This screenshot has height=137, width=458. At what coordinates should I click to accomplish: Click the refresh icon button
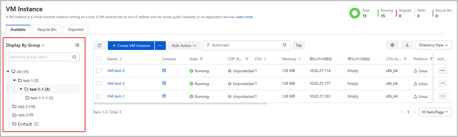point(99,45)
